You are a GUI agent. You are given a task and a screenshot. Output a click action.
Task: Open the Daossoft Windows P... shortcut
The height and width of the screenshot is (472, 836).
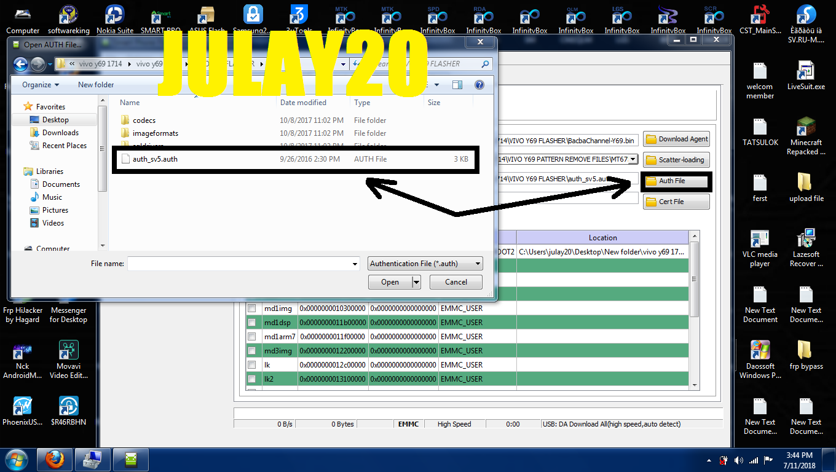760,360
